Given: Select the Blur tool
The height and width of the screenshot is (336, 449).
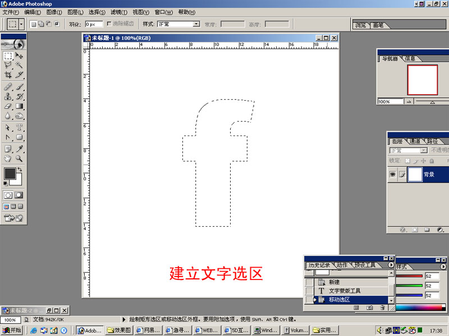Looking at the screenshot, I should (x=8, y=116).
